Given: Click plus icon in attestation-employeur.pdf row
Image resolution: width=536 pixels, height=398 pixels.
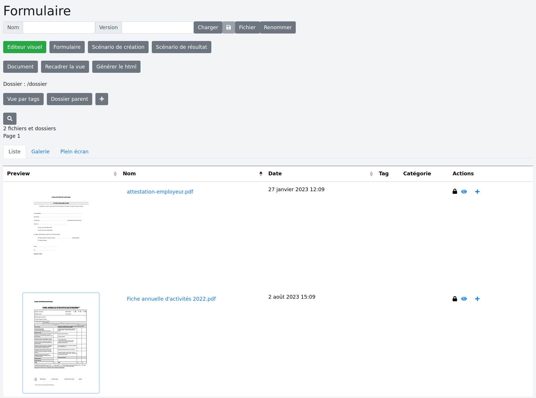Looking at the screenshot, I should (477, 191).
